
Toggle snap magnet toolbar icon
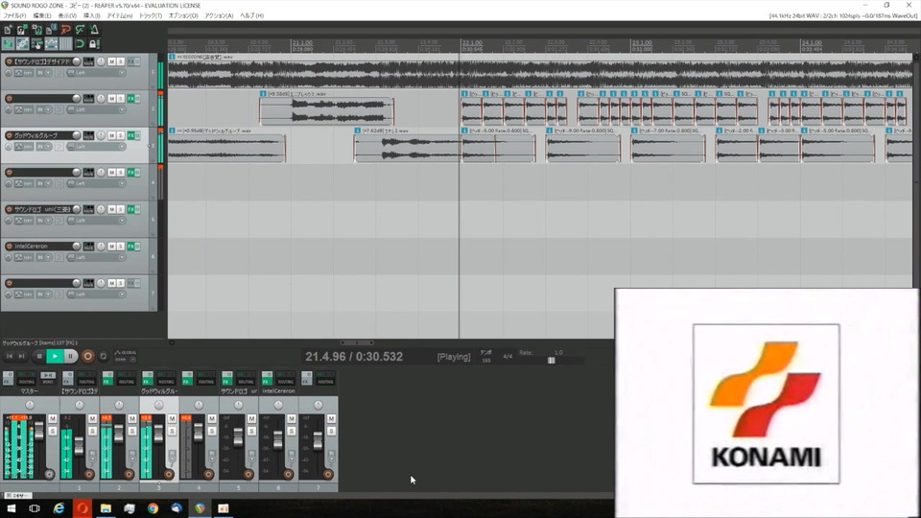pyautogui.click(x=80, y=44)
